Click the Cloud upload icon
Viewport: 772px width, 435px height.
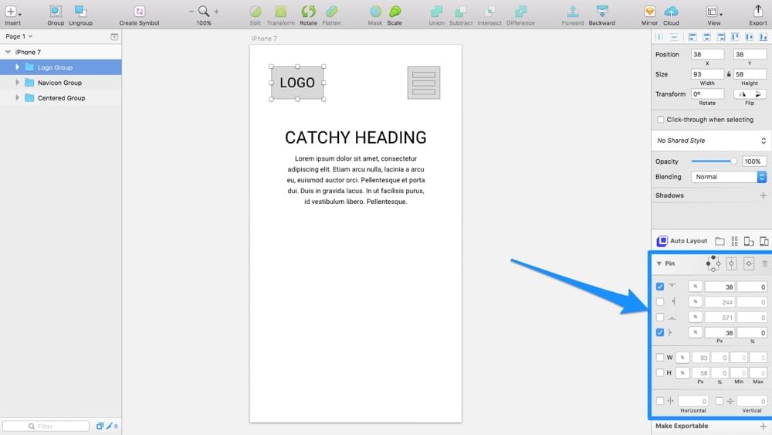coord(671,12)
